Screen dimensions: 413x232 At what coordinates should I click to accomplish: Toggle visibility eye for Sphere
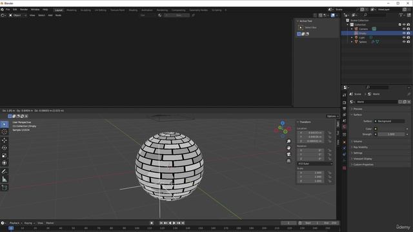[404, 42]
